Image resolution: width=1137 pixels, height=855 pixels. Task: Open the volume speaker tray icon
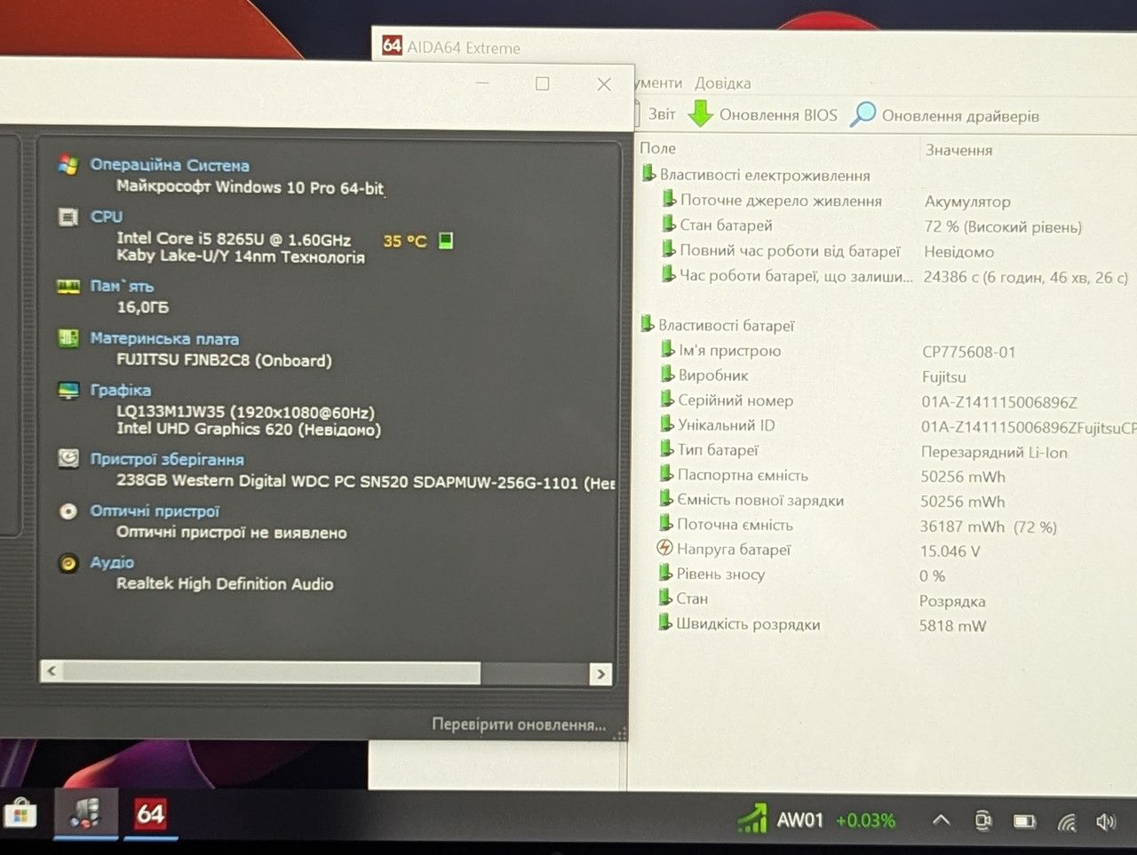(1106, 822)
